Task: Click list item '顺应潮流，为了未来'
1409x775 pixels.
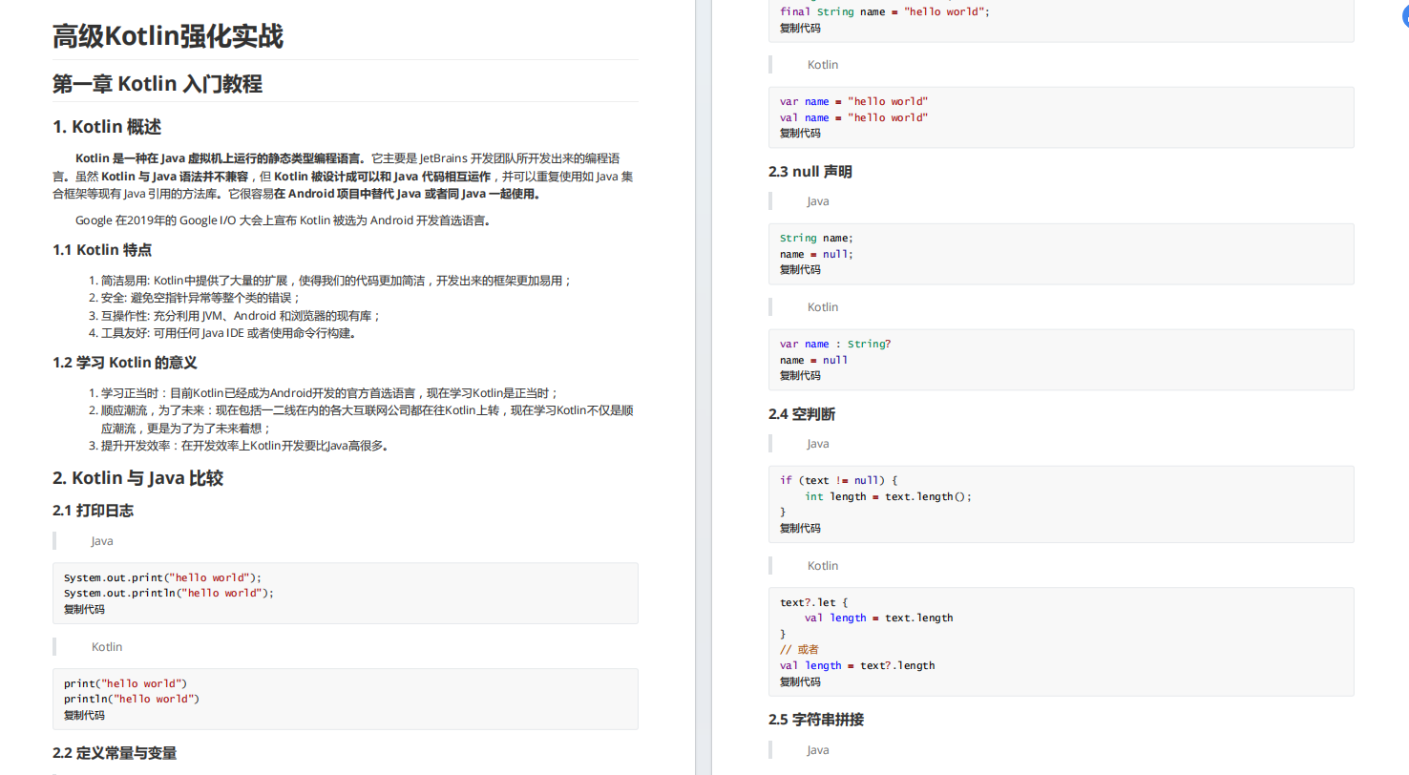Action: coord(368,419)
